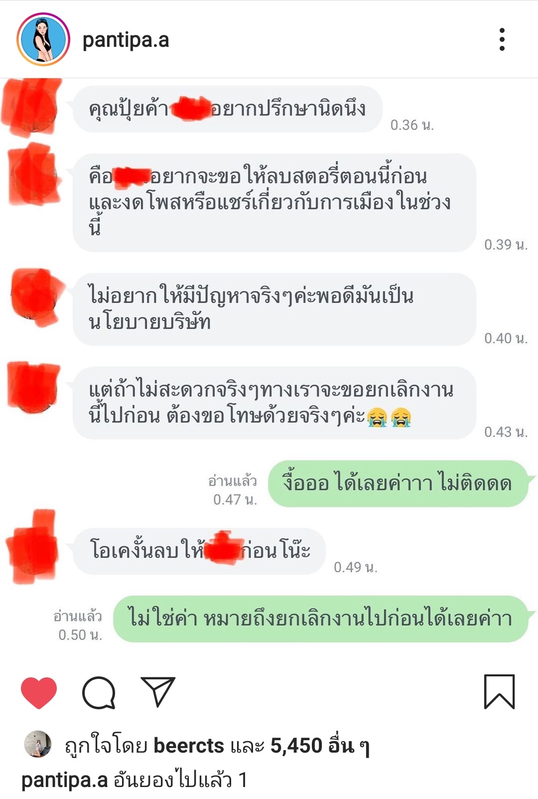Tap the green reply 'งื้อออ ได้เลยค่าาา ไม่ติดดด'

pyautogui.click(x=398, y=483)
